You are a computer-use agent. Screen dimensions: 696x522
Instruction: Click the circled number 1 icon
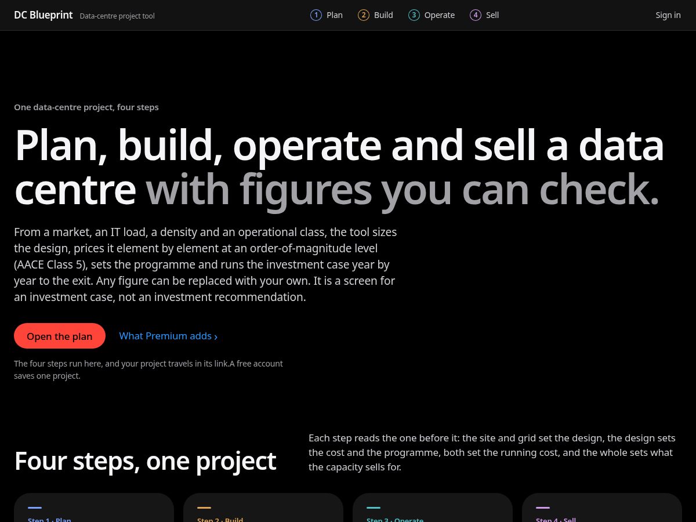(316, 15)
